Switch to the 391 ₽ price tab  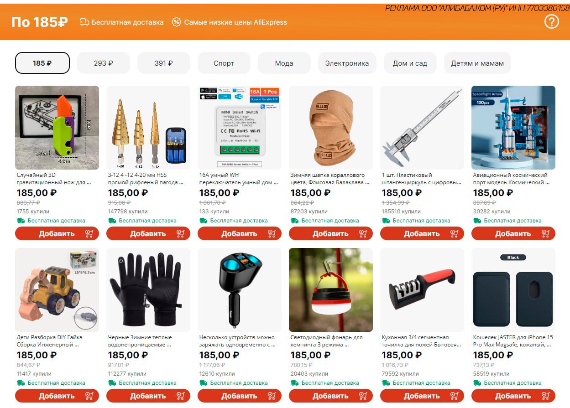point(164,63)
